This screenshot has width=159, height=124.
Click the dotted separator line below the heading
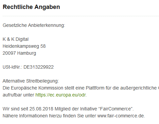(81, 16)
